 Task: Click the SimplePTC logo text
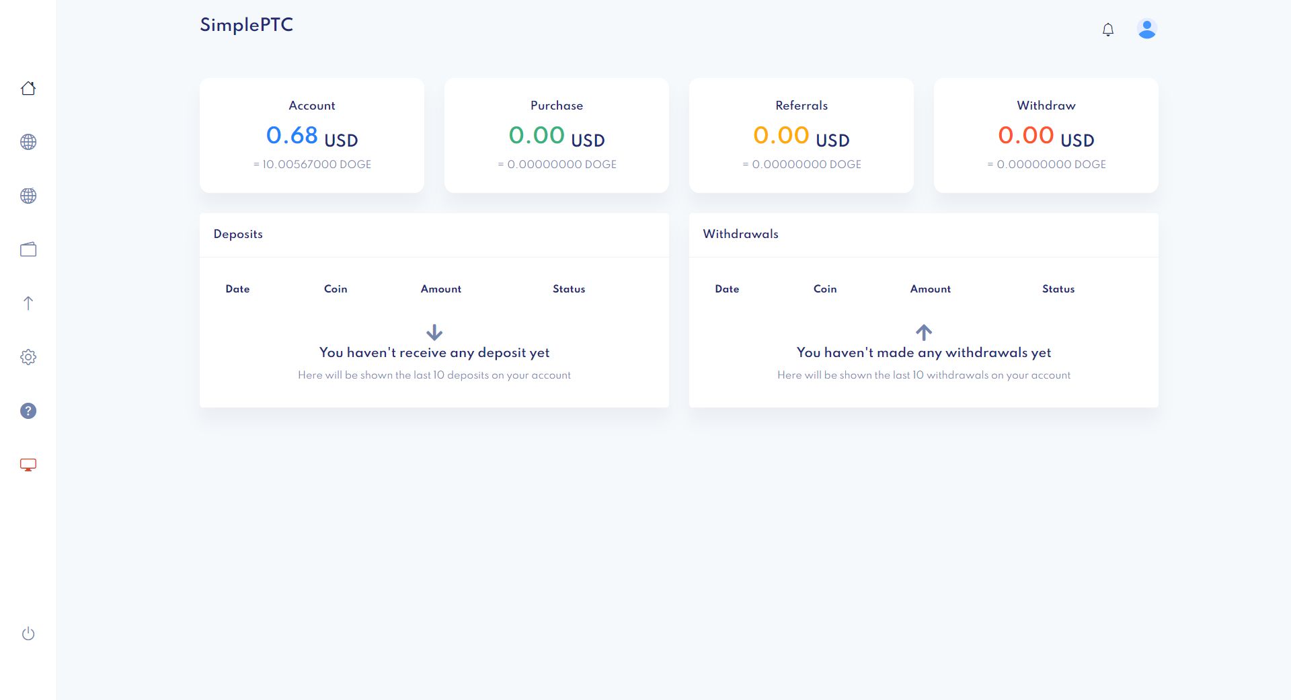tap(246, 25)
